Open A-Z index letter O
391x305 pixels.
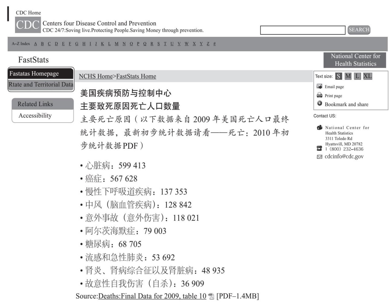tap(131, 44)
